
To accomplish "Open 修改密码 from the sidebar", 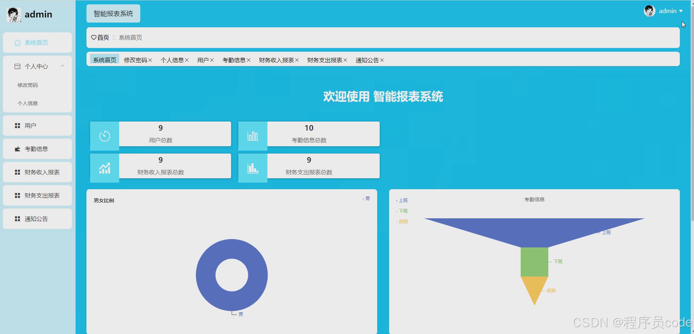I will pos(27,85).
